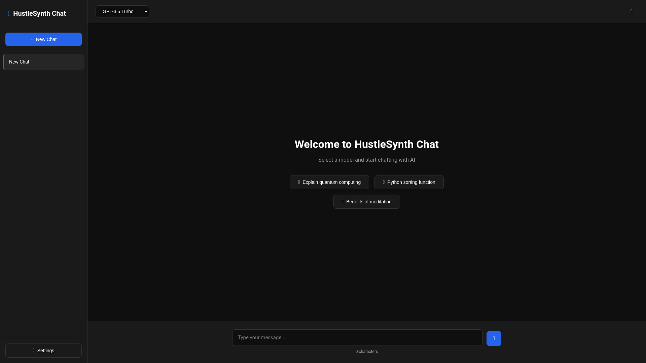Click the blue send message button
Viewport: 646px width, 363px height.
pyautogui.click(x=494, y=338)
